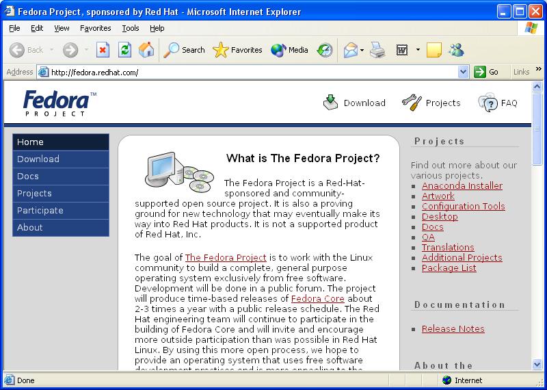
Task: Click the vertical scrollbar thumb
Action: pos(537,128)
